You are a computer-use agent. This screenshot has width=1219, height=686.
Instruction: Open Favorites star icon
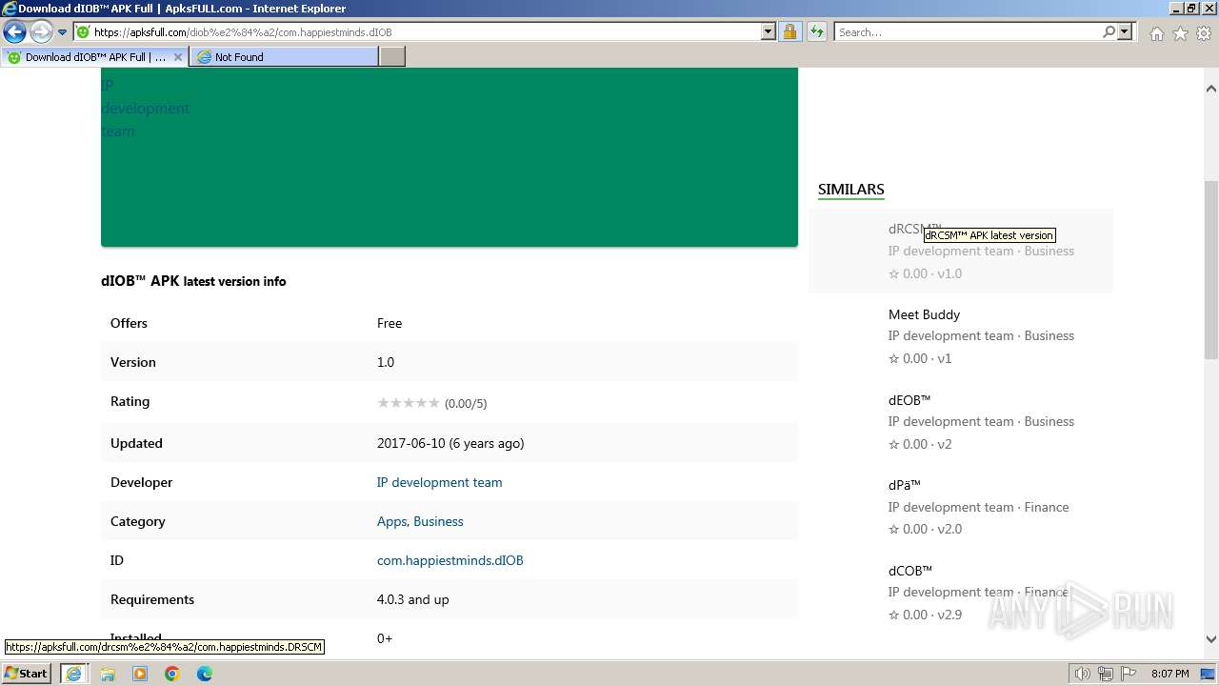pos(1180,33)
